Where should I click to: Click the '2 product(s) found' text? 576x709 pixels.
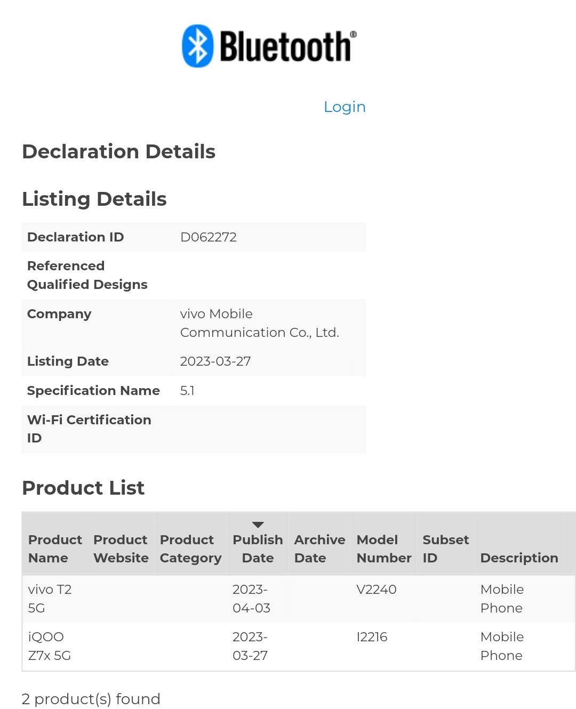click(x=91, y=699)
